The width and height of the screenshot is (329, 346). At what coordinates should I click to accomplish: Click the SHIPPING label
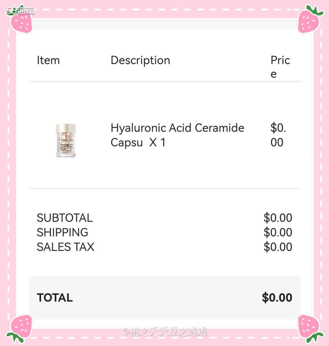point(63,232)
